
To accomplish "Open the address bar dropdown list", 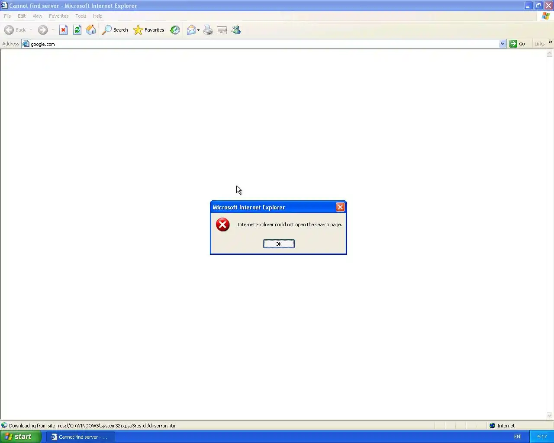I will pos(502,44).
